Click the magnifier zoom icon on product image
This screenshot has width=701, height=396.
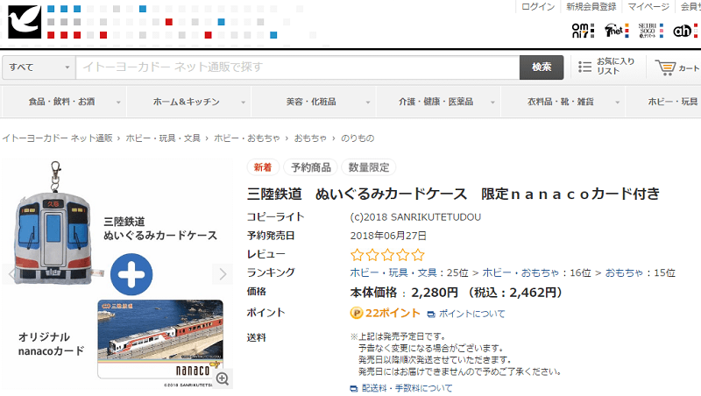point(223,379)
